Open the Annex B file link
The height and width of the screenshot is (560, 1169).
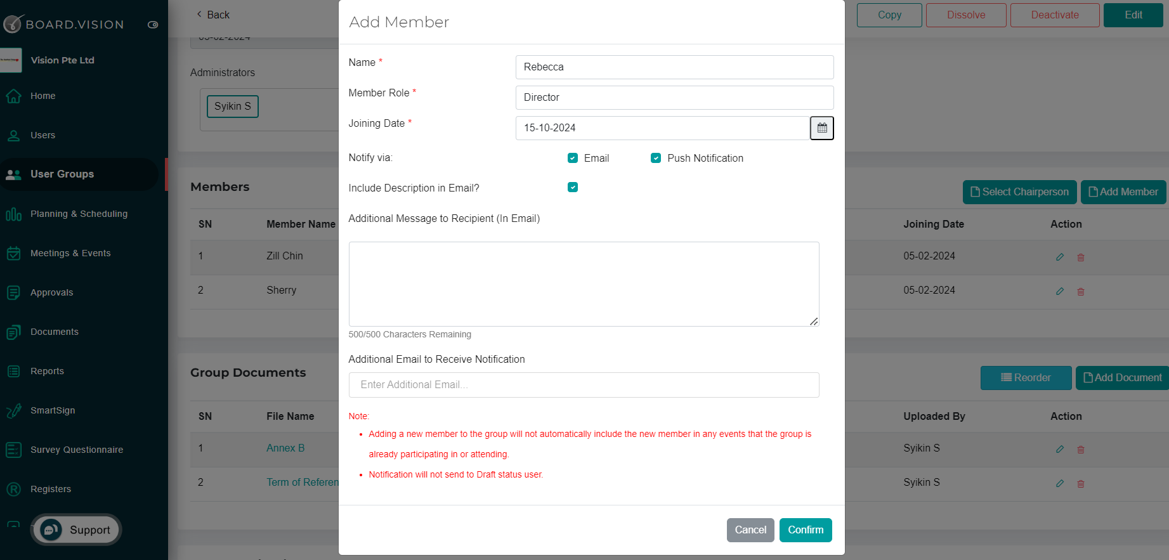(285, 448)
